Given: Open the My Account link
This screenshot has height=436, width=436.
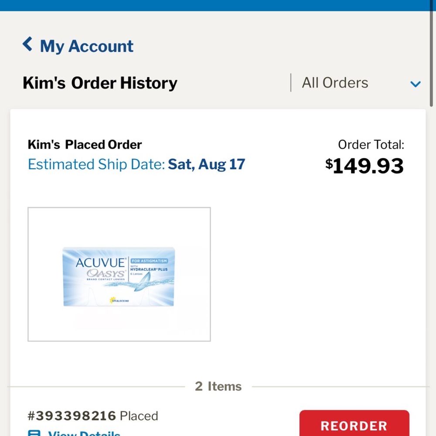Looking at the screenshot, I should point(86,46).
